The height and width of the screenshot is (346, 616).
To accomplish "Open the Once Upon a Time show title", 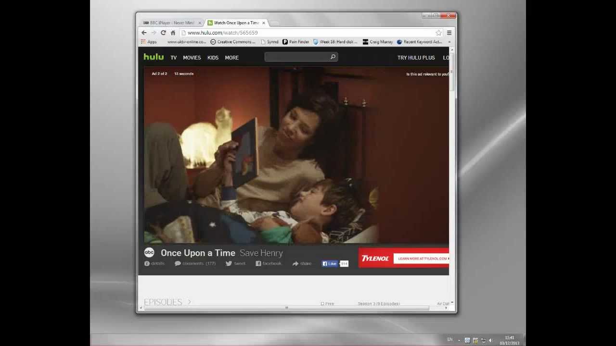I will tap(198, 253).
